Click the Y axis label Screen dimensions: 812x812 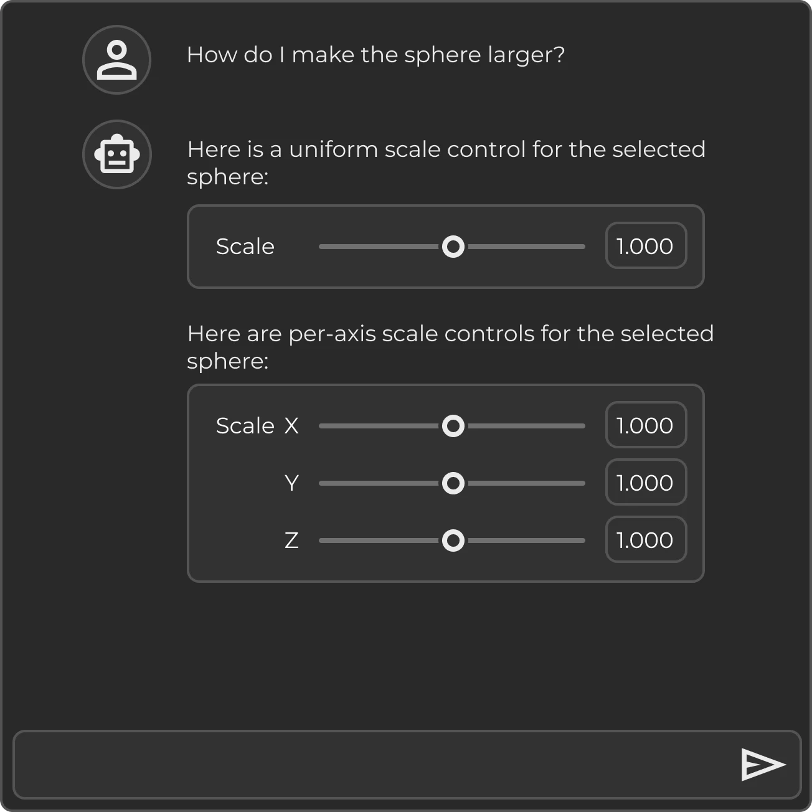291,483
